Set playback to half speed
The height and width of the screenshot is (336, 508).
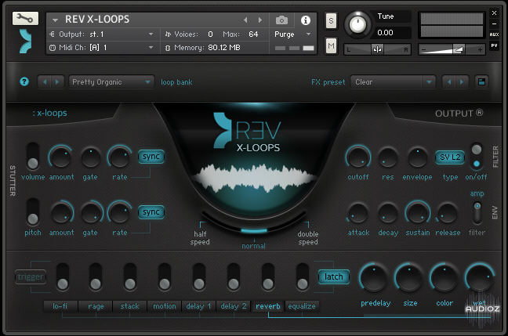point(200,238)
